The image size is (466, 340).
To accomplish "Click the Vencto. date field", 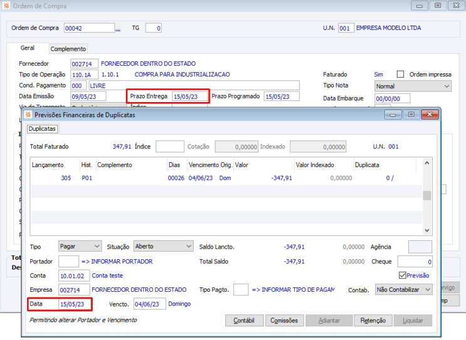I will (x=150, y=304).
